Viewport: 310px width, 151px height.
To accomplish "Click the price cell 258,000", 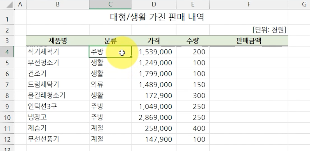I will coord(154,128).
